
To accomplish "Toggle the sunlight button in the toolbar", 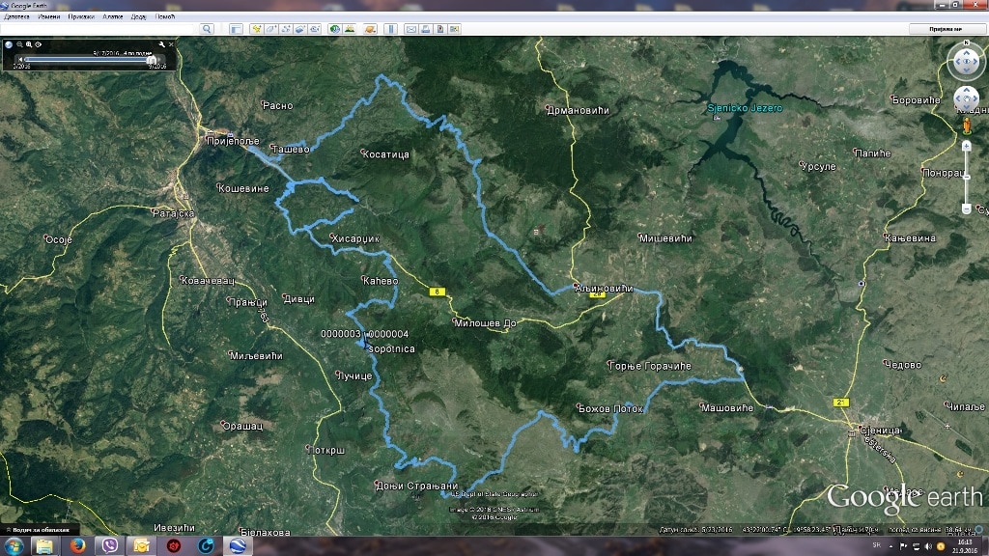I will [350, 29].
